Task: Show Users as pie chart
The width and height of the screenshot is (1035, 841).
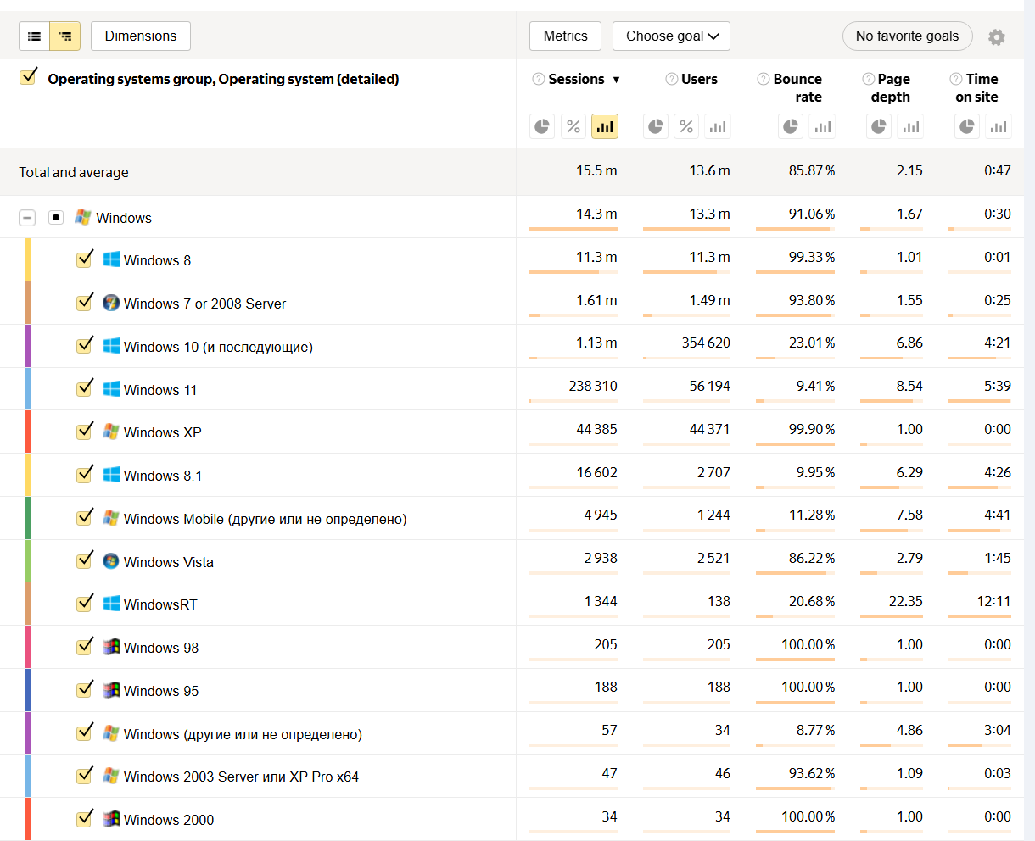Action: pos(656,126)
